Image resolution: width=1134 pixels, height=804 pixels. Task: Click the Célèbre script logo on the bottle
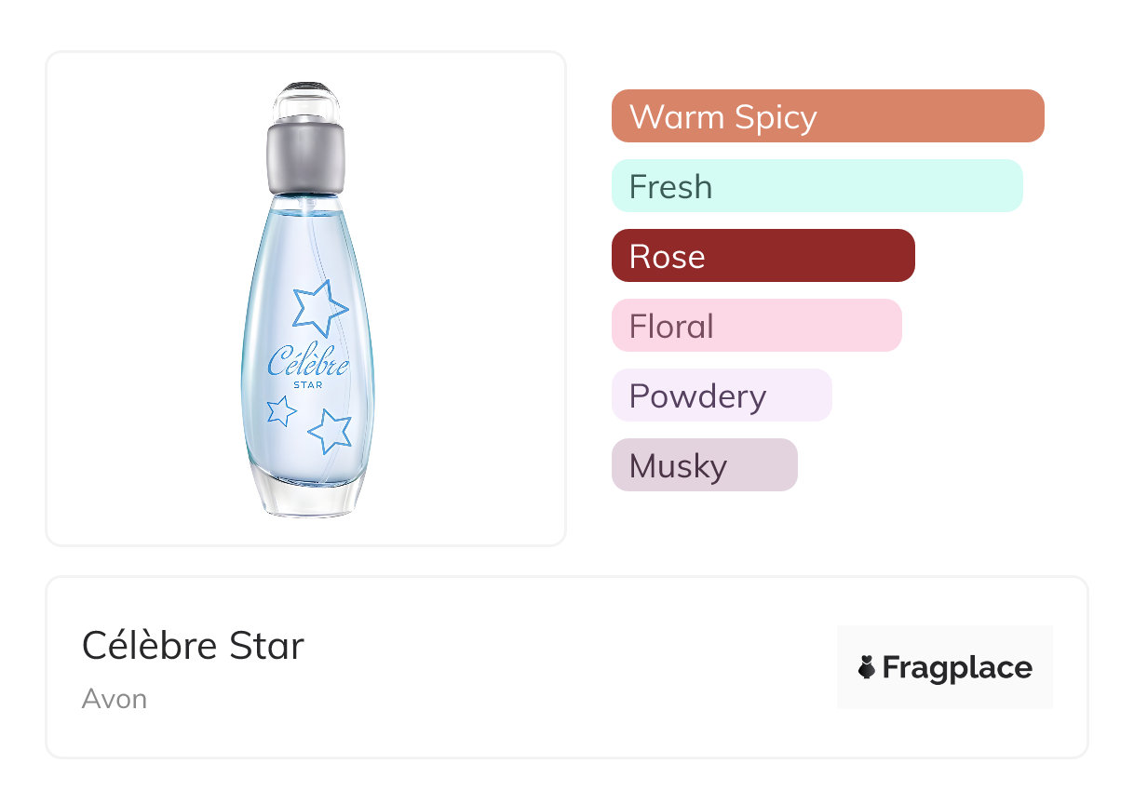pyautogui.click(x=307, y=362)
